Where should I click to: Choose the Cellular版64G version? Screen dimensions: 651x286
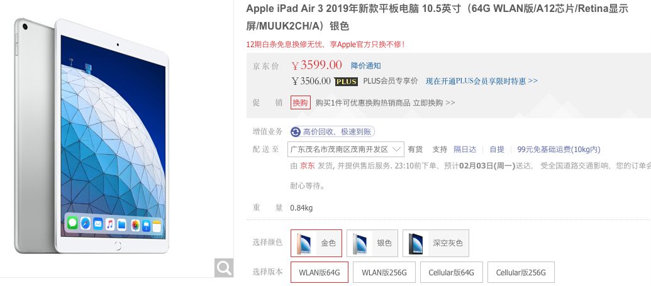452,272
